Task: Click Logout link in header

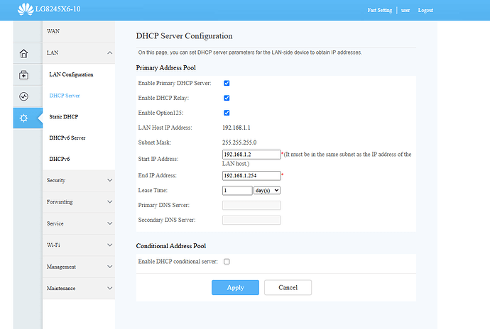Action: tap(425, 10)
